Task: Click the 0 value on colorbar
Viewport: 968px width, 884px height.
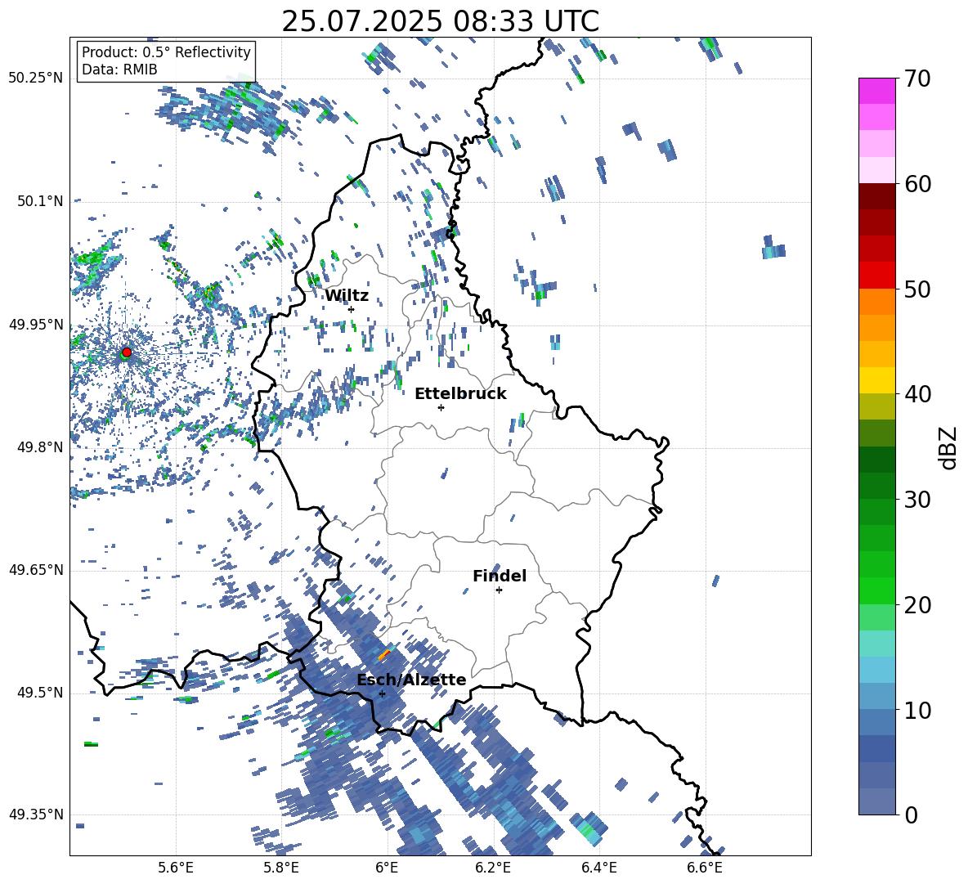Action: (x=910, y=814)
